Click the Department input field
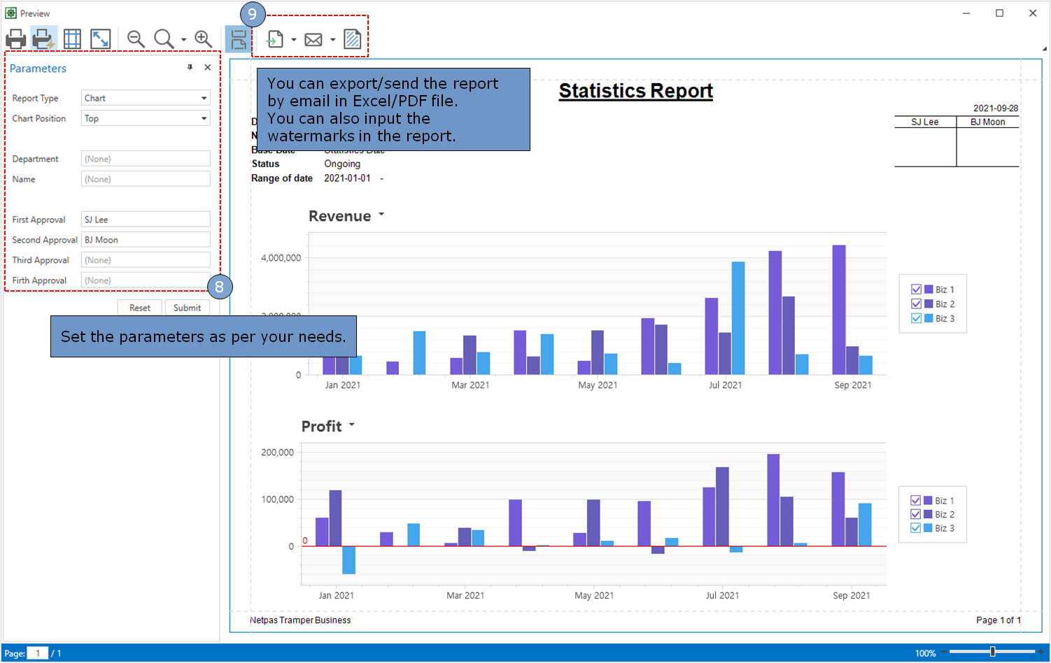The height and width of the screenshot is (663, 1051). click(146, 159)
